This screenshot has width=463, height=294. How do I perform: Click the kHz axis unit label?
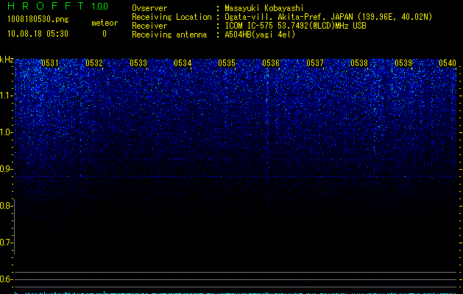tap(7, 60)
